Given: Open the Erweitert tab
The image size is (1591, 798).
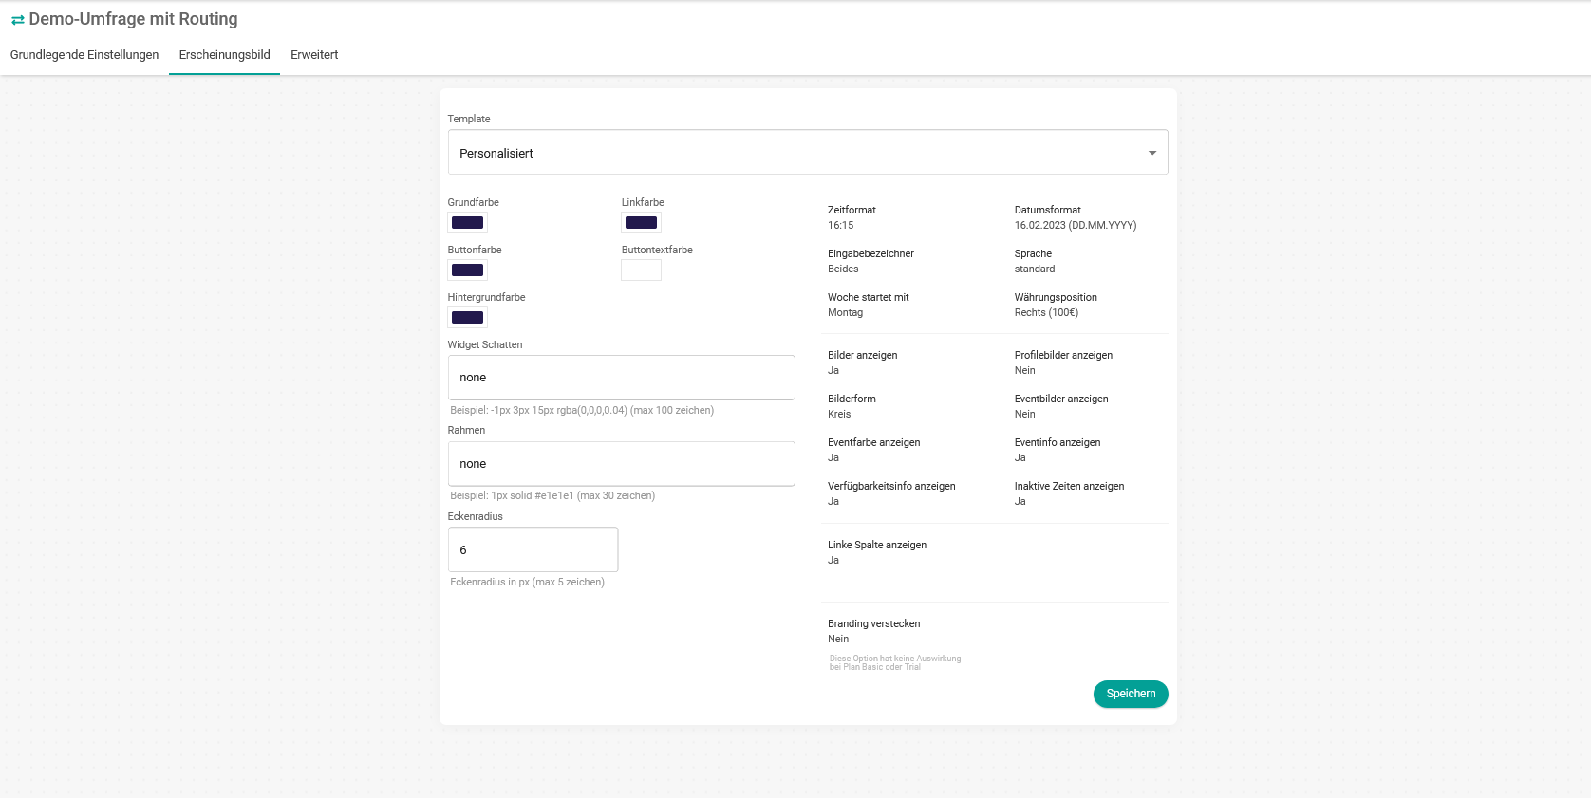Looking at the screenshot, I should (314, 55).
